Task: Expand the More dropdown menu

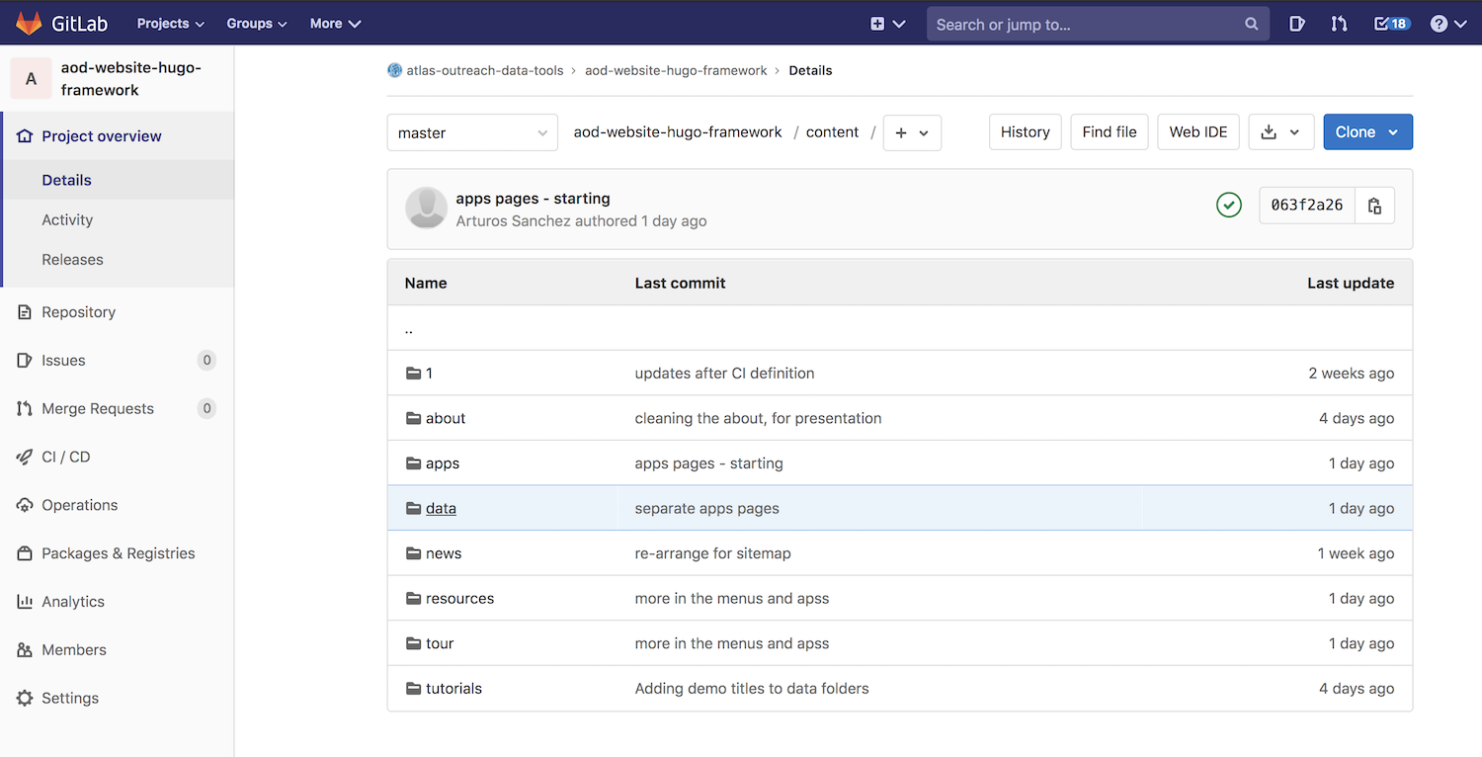Action: pyautogui.click(x=335, y=24)
